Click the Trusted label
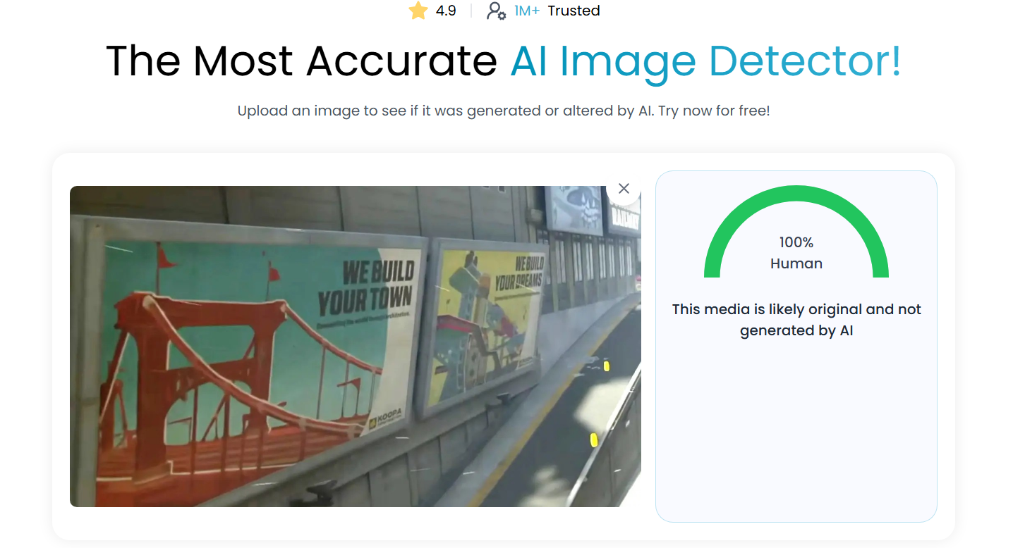The width and height of the screenshot is (1013, 548). pos(574,11)
